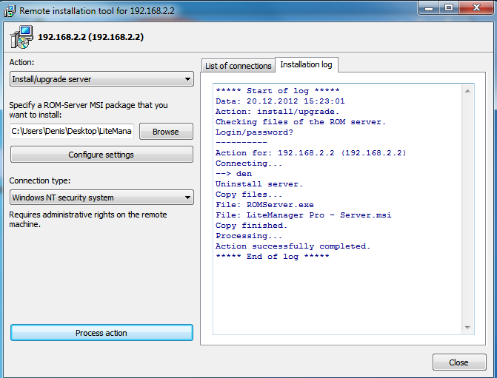Image resolution: width=497 pixels, height=378 pixels.
Task: Click the log line 'Uninstall server.'
Action: [x=259, y=184]
